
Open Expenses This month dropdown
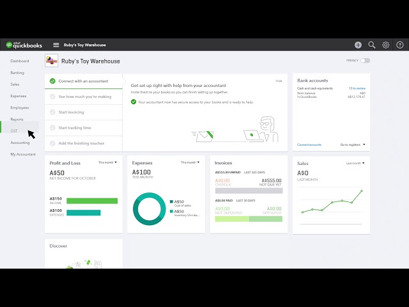coord(190,162)
